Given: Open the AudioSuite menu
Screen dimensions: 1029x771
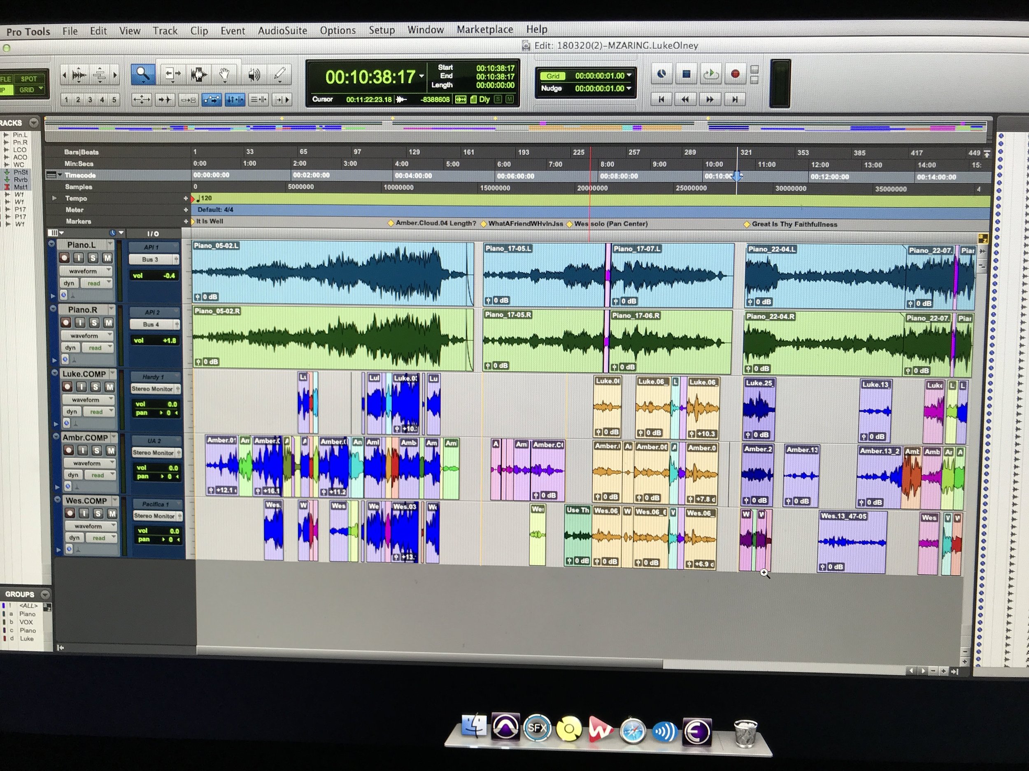Looking at the screenshot, I should click(282, 31).
